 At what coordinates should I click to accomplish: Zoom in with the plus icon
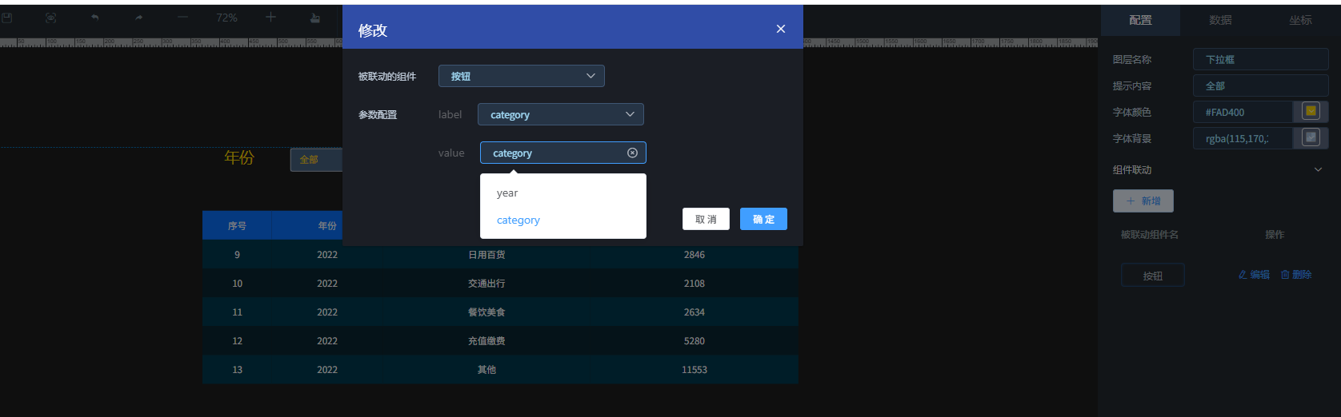point(270,18)
